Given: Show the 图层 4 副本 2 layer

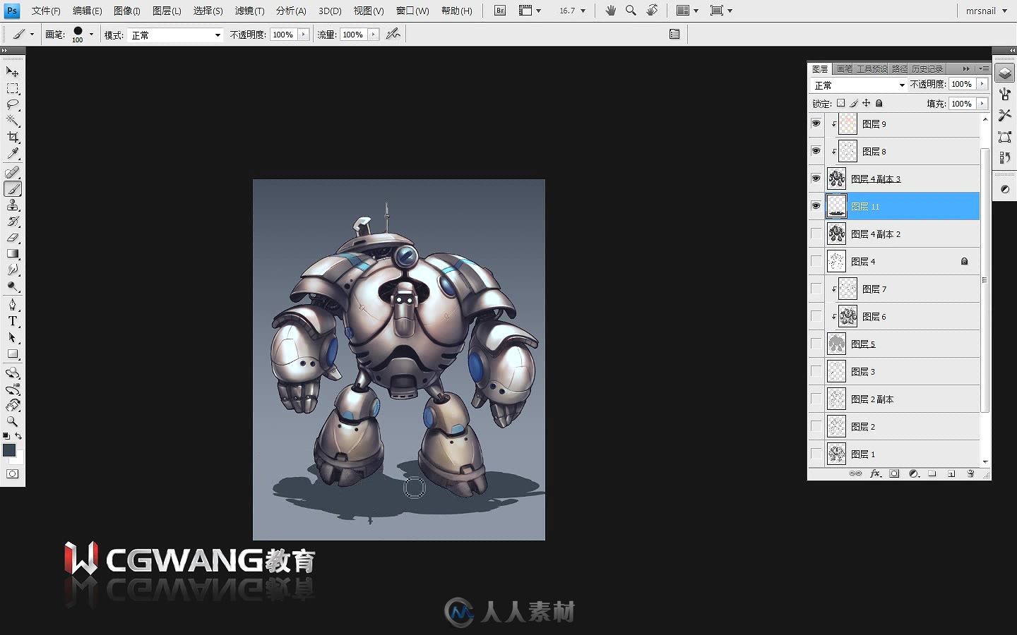Looking at the screenshot, I should tap(816, 234).
